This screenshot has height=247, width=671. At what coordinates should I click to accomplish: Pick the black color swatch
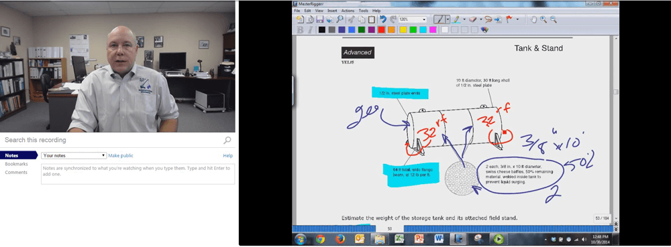point(322,29)
